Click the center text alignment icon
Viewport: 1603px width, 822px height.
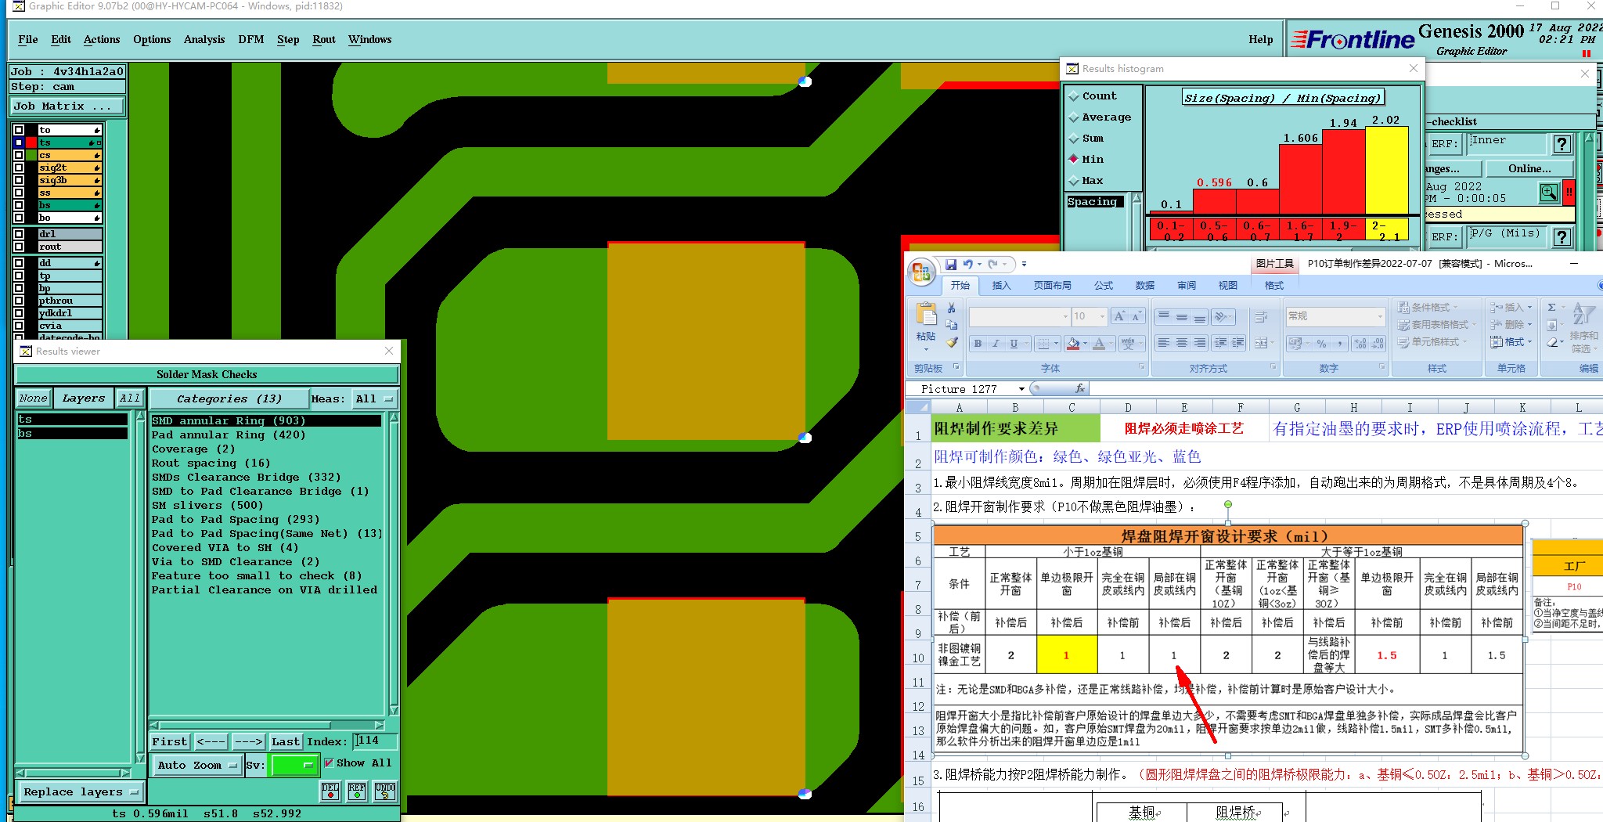coord(1182,343)
